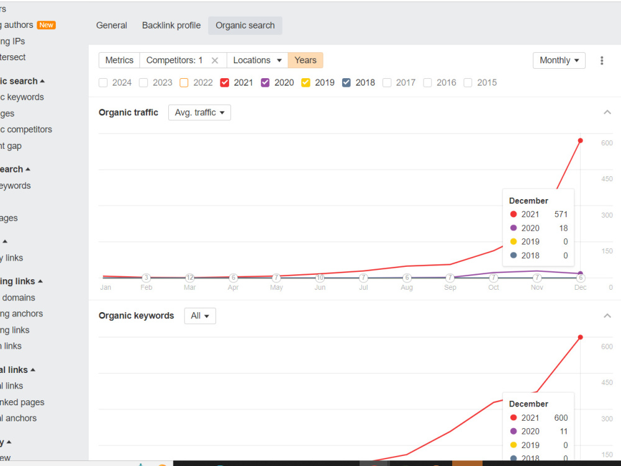Open the anchors link above ng links
This screenshot has height=466, width=621.
pyautogui.click(x=21, y=314)
